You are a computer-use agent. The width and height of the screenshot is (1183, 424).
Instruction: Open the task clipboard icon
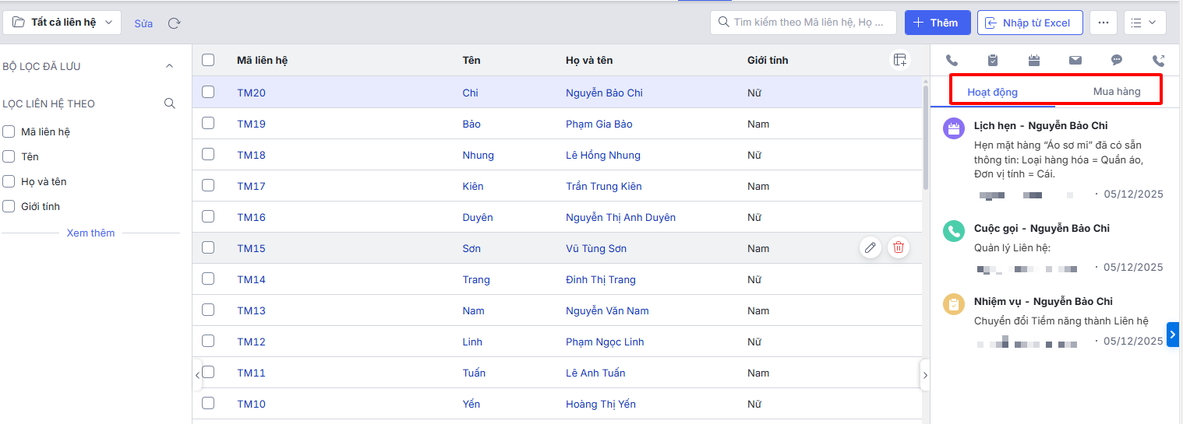click(x=993, y=60)
